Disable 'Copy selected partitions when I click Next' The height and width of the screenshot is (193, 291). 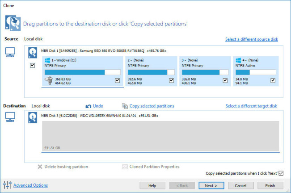pos(281,173)
